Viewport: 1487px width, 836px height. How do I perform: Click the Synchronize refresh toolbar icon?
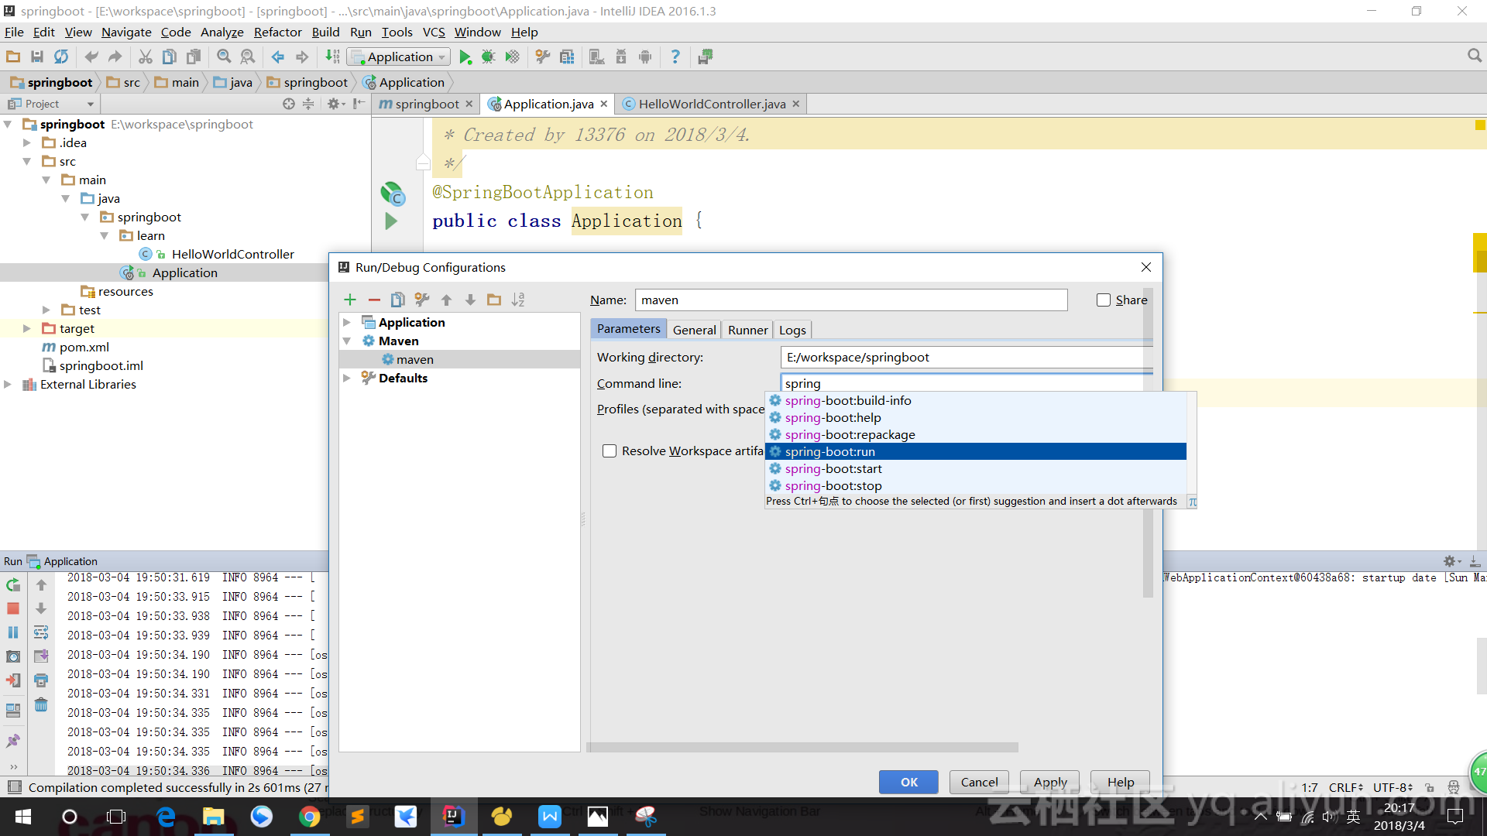tap(61, 57)
